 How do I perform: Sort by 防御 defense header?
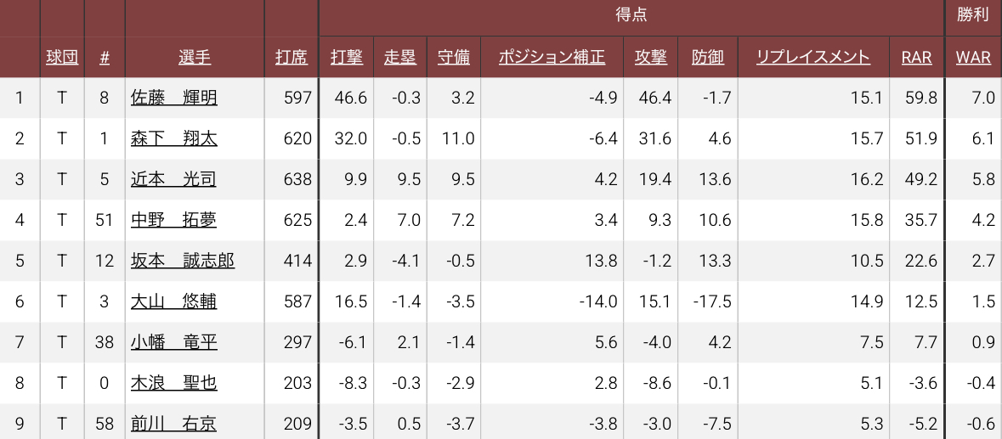(708, 57)
